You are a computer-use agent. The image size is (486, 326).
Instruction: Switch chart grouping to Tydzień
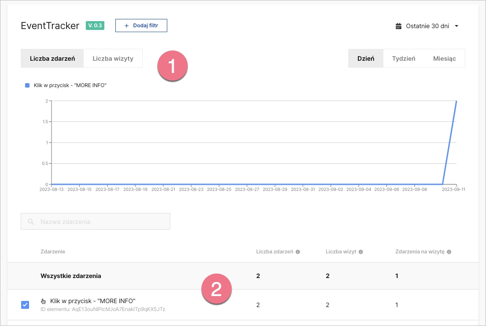pyautogui.click(x=403, y=59)
